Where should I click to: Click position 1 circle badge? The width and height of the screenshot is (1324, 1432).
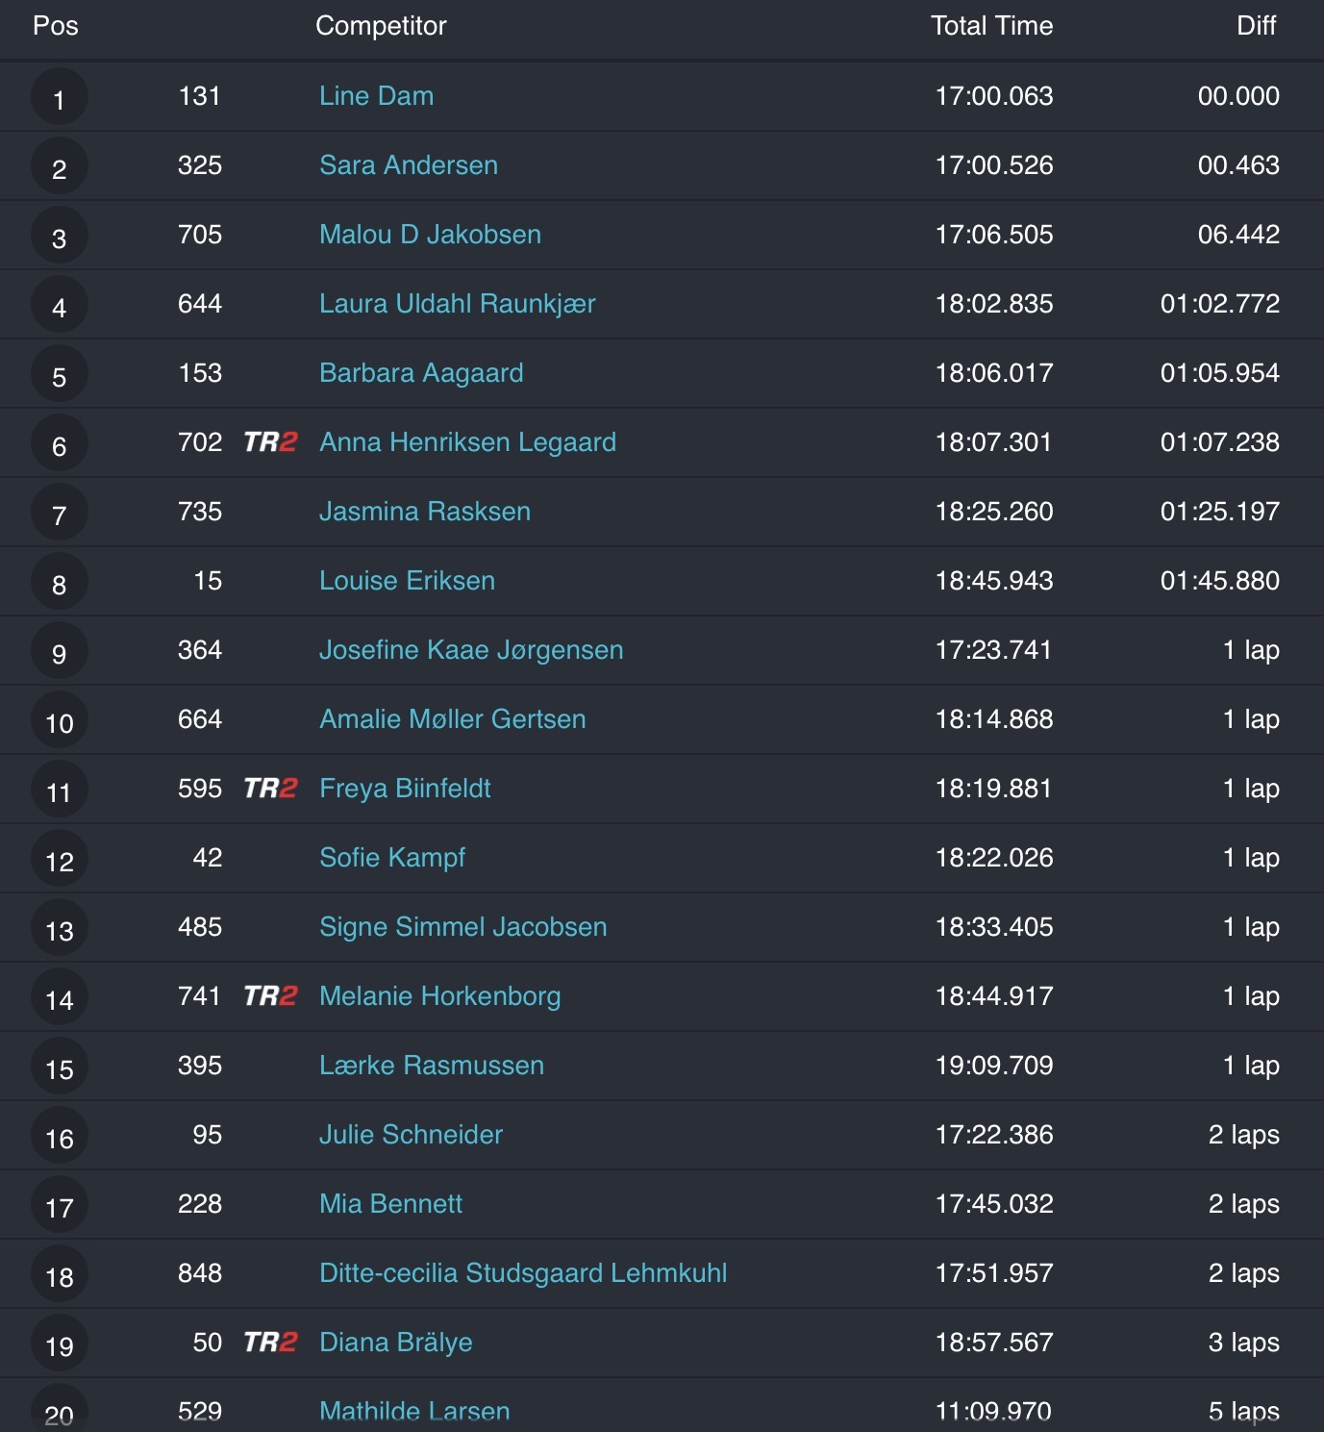pos(60,98)
